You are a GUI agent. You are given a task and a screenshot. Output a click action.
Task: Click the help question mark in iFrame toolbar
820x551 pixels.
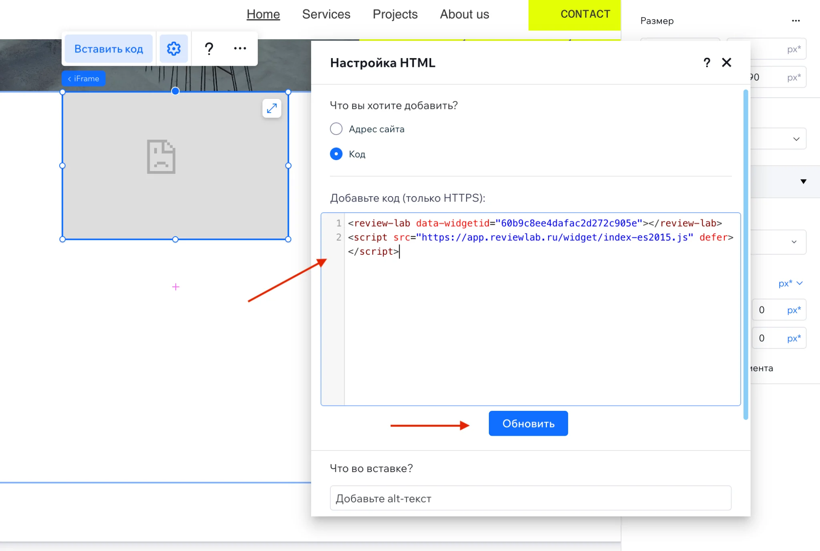coord(209,48)
